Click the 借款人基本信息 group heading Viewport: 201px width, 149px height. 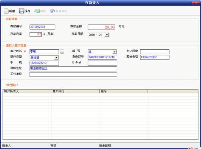16,46
